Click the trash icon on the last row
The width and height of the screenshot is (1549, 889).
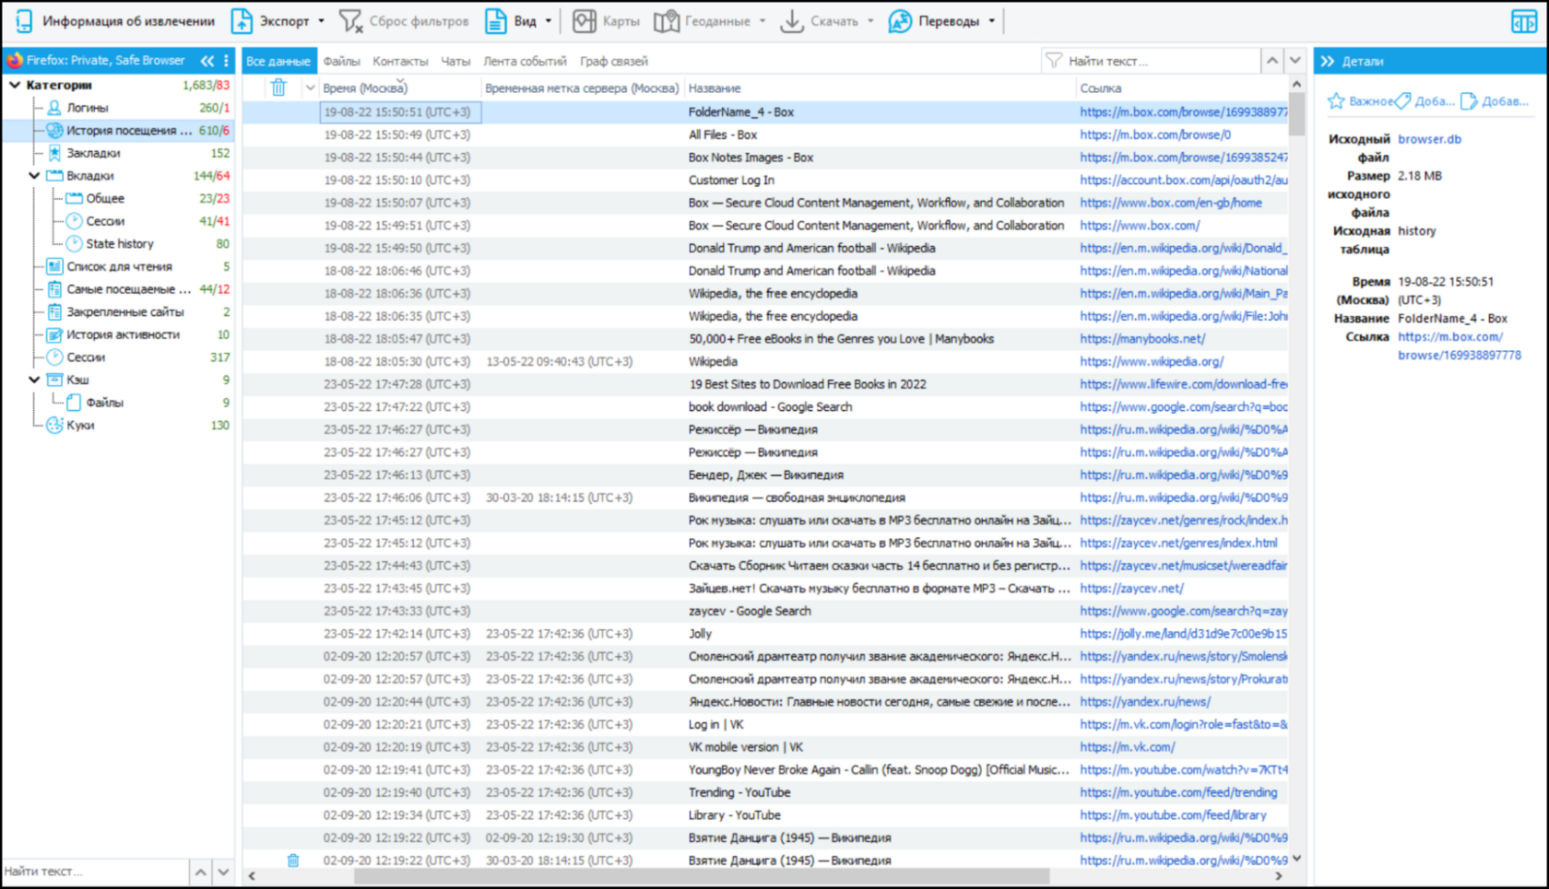click(x=293, y=860)
